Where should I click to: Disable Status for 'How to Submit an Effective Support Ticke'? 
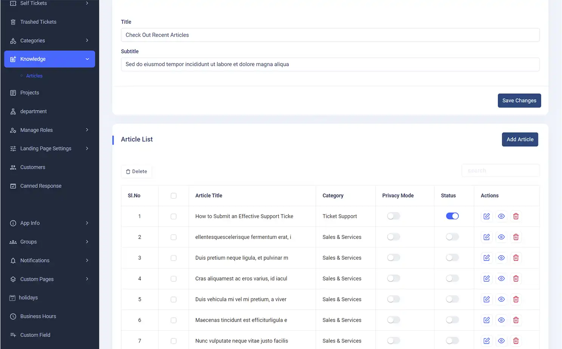[x=452, y=216]
